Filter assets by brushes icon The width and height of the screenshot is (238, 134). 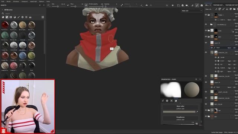(19, 17)
